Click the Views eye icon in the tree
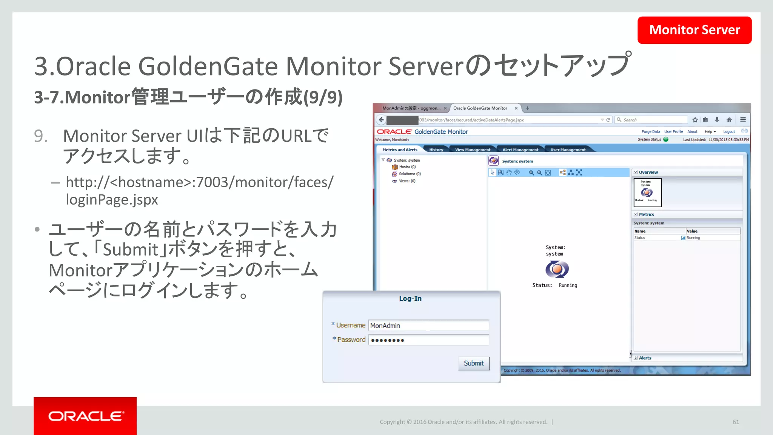The height and width of the screenshot is (435, 773). coord(395,181)
